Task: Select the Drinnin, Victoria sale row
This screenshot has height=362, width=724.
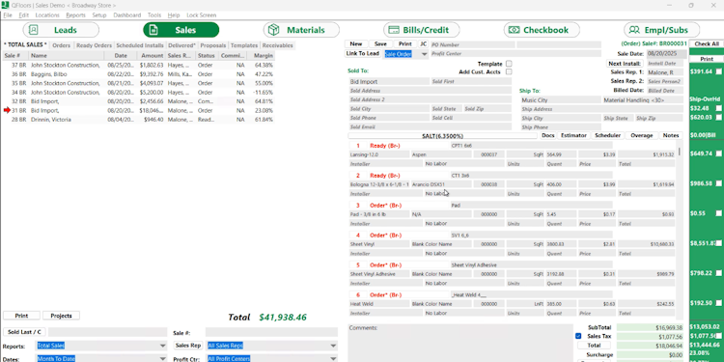Action: coord(138,120)
